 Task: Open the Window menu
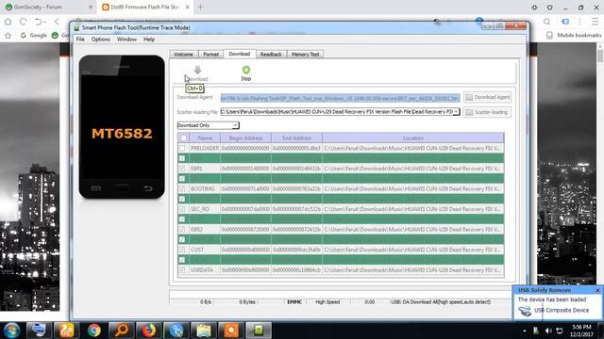(126, 40)
